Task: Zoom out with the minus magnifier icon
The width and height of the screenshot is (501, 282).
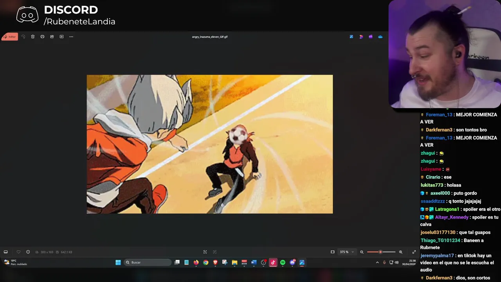Action: (362, 252)
